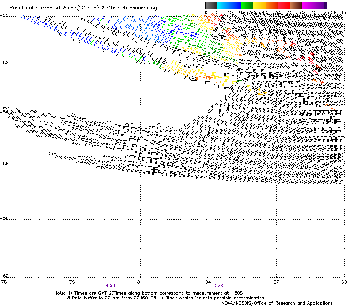Image resolution: width=348 pixels, height=306 pixels.
Task: Select the yellow segment of the color bar
Action: 260,6
